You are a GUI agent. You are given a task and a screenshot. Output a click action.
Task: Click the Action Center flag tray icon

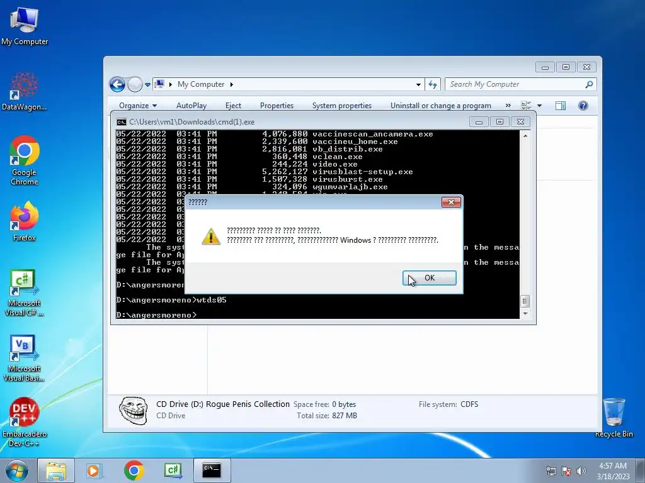[566, 471]
